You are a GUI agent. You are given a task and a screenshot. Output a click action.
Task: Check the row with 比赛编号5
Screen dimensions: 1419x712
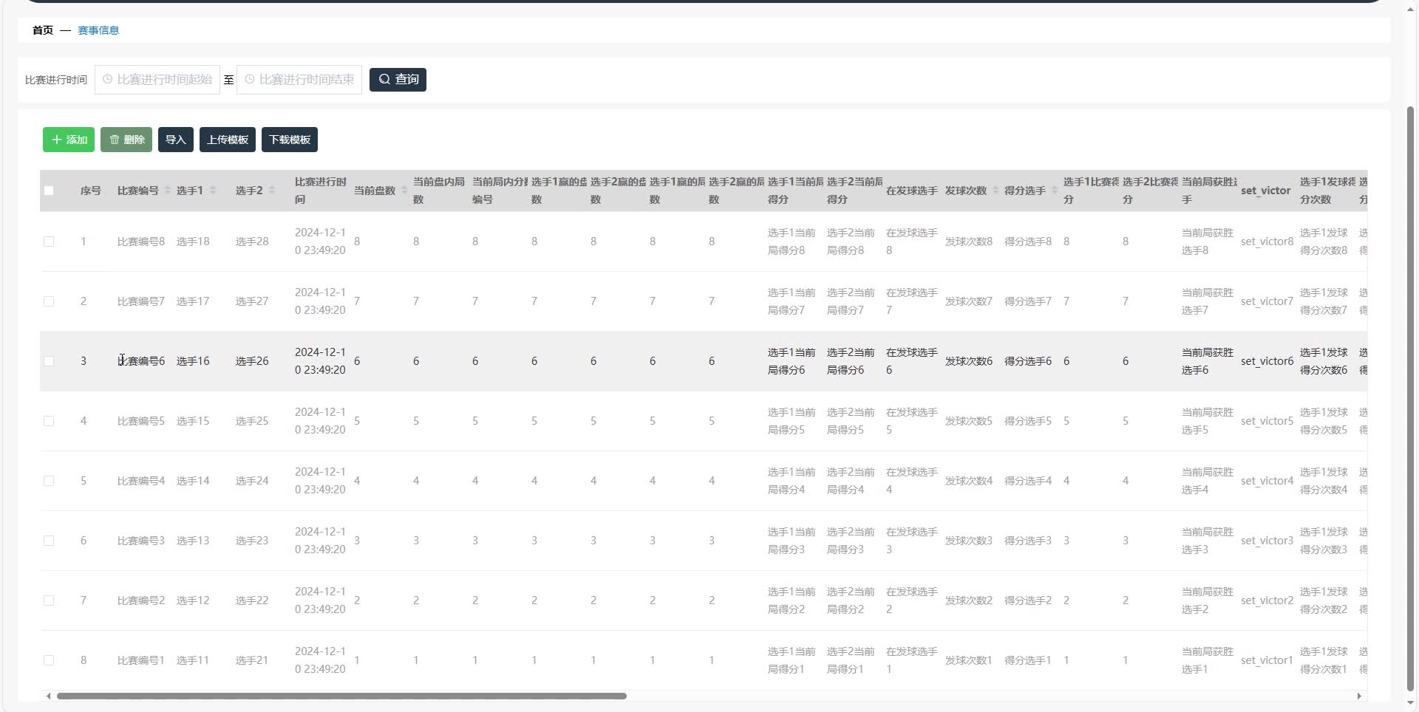pos(49,421)
